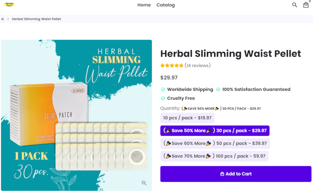This screenshot has height=192, width=313.
Task: Open the 14 reviews link
Action: pos(198,66)
